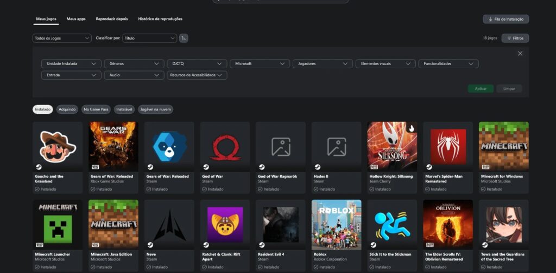Click the Filtros button
This screenshot has width=556, height=273.
click(x=515, y=38)
